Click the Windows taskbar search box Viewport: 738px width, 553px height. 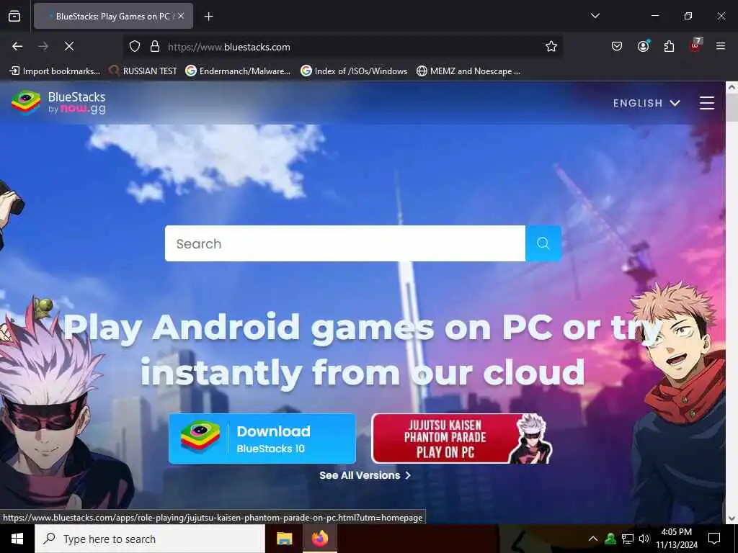click(150, 539)
